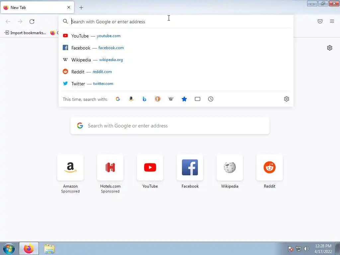Open Facebook suggestion in address dropdown
Viewport: 340px width, 255px height.
(176, 48)
